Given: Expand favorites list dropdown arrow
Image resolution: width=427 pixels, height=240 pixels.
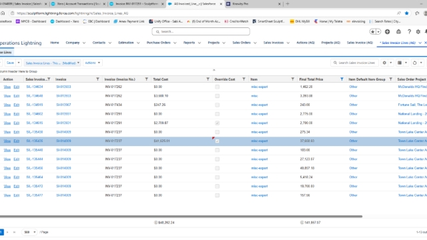Looking at the screenshot, I should click(x=378, y=31).
